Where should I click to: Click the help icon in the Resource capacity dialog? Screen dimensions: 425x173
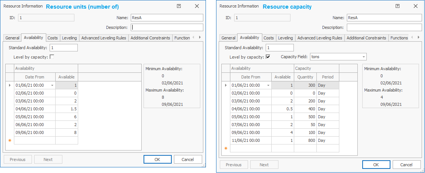397,6
